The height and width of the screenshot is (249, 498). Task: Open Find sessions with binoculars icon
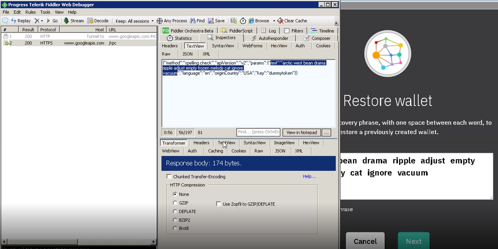[x=197, y=21]
